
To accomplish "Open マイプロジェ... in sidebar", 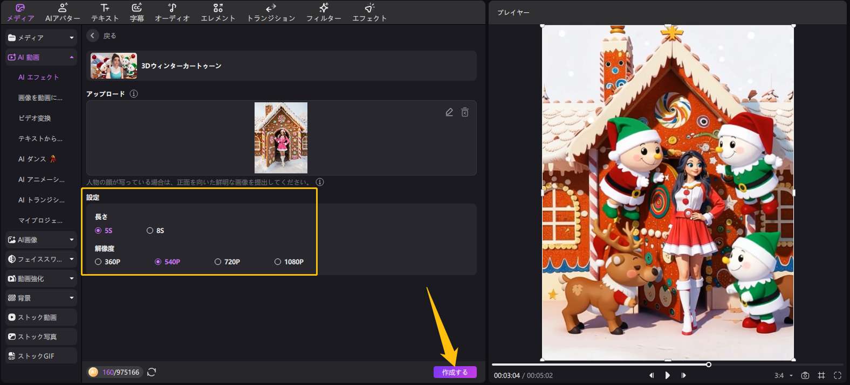I will coord(40,220).
